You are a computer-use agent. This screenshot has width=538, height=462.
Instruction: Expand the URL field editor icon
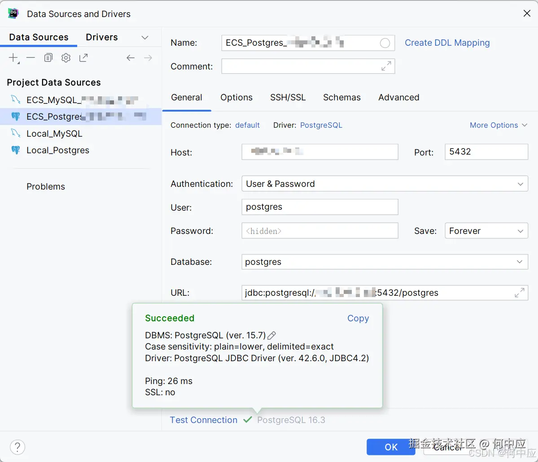[519, 293]
